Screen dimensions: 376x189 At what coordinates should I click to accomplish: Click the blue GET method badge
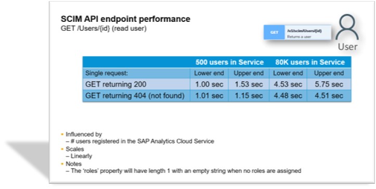pos(274,32)
